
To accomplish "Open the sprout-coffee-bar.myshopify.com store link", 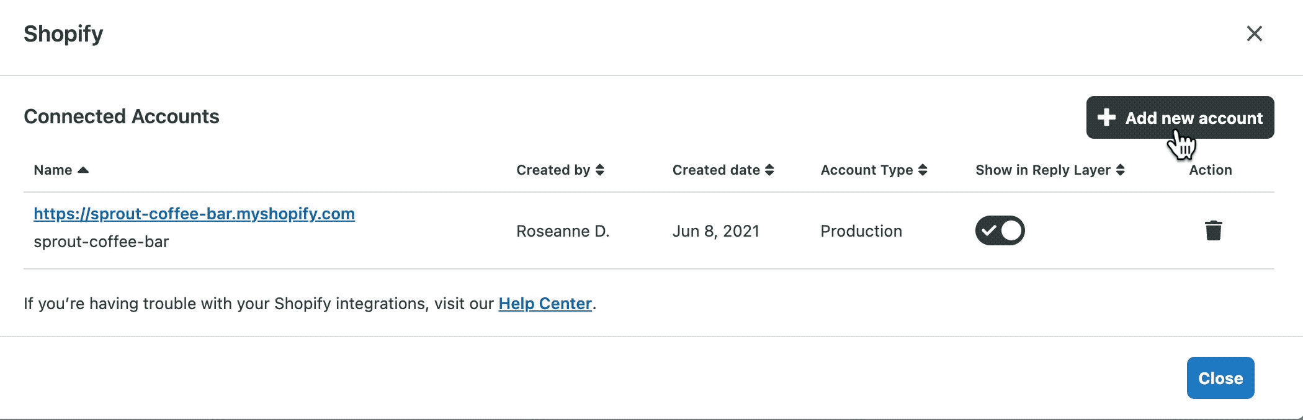I will (194, 214).
